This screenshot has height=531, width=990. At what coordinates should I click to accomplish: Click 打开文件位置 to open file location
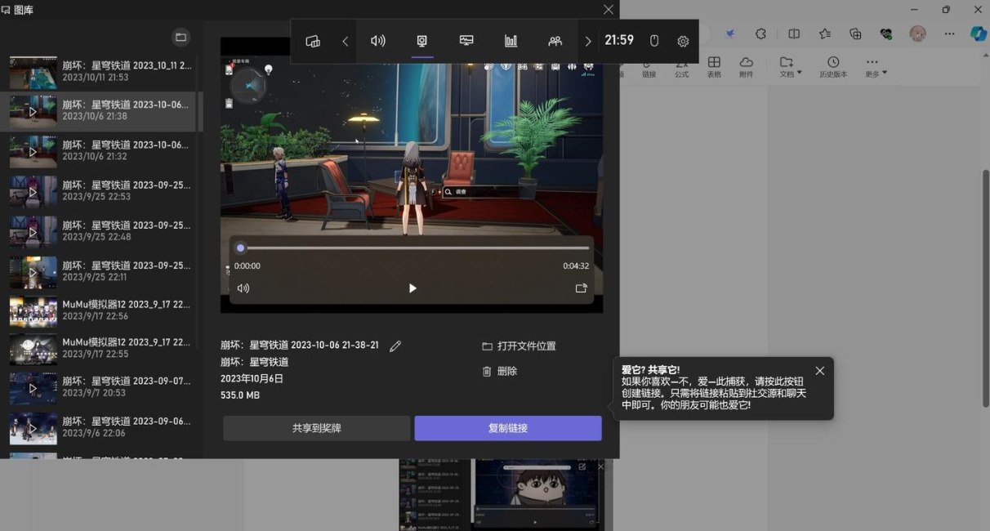point(519,346)
